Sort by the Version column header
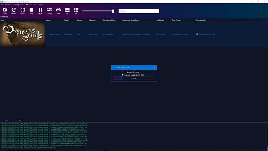Screen dimensions: 268x151 [80, 20]
